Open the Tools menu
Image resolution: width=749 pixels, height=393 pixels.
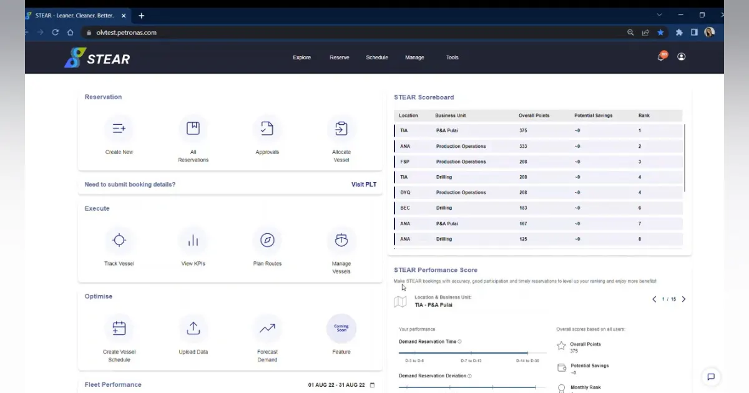click(453, 57)
